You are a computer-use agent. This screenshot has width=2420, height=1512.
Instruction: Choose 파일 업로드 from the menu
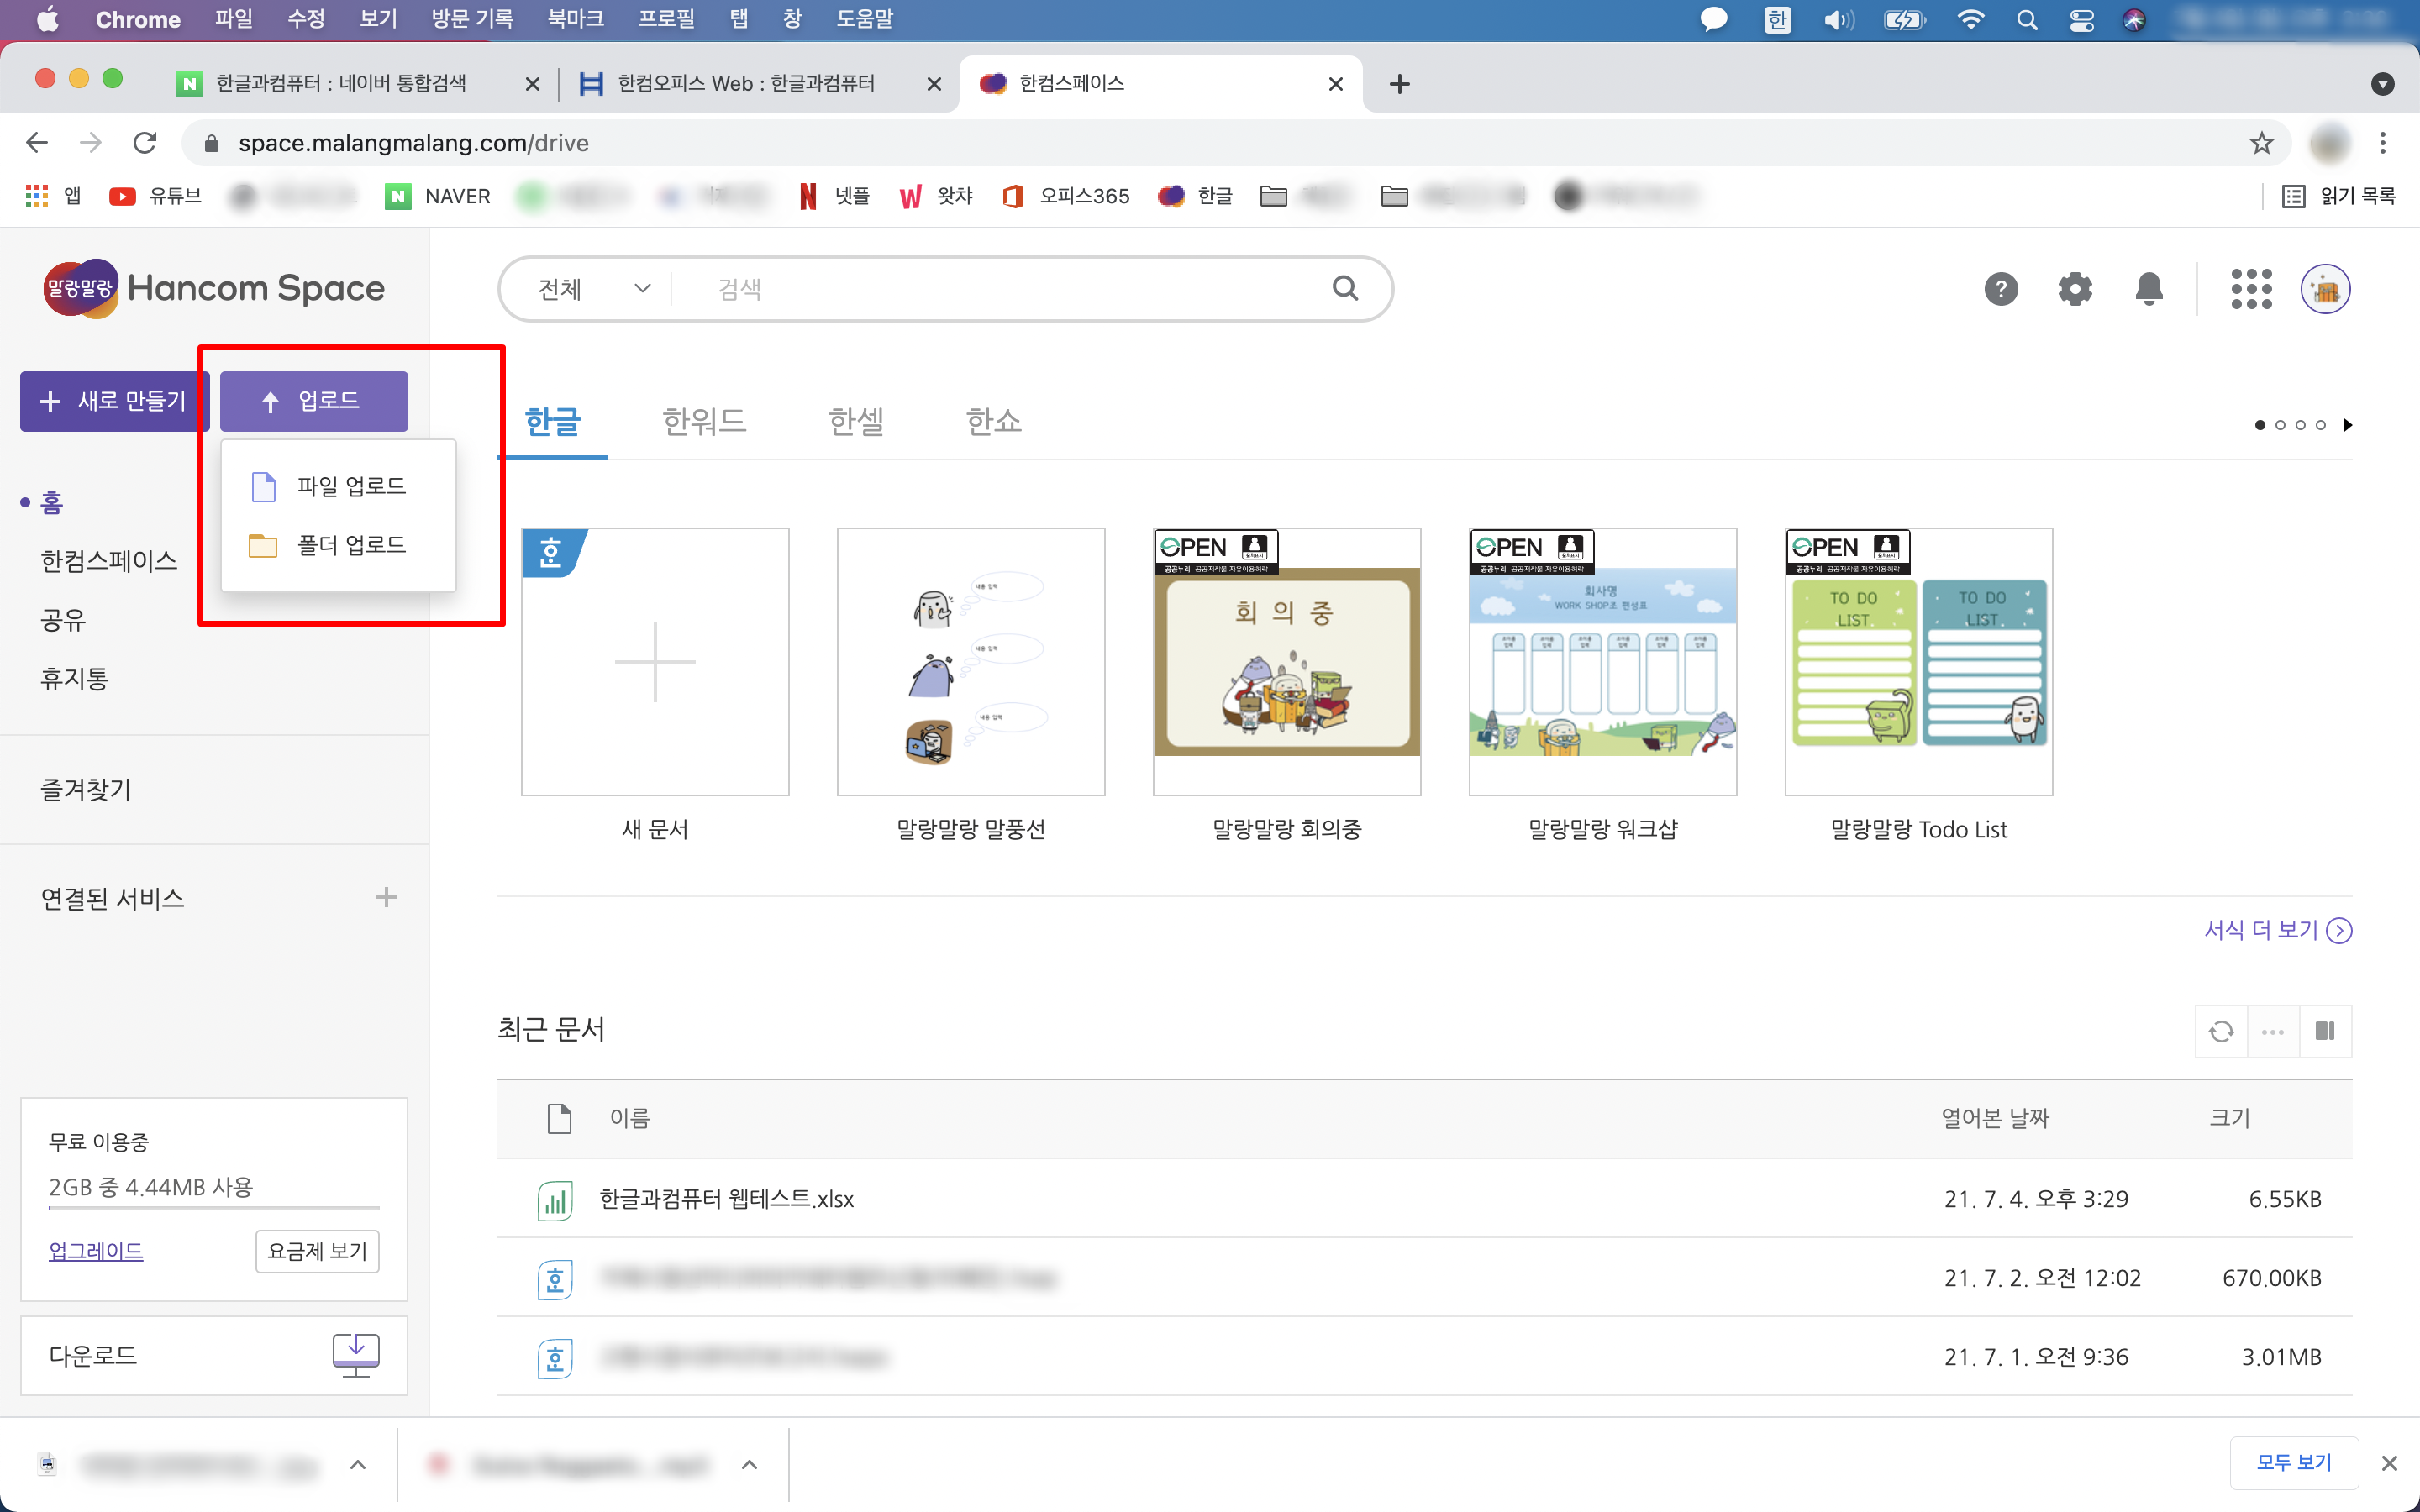point(338,486)
